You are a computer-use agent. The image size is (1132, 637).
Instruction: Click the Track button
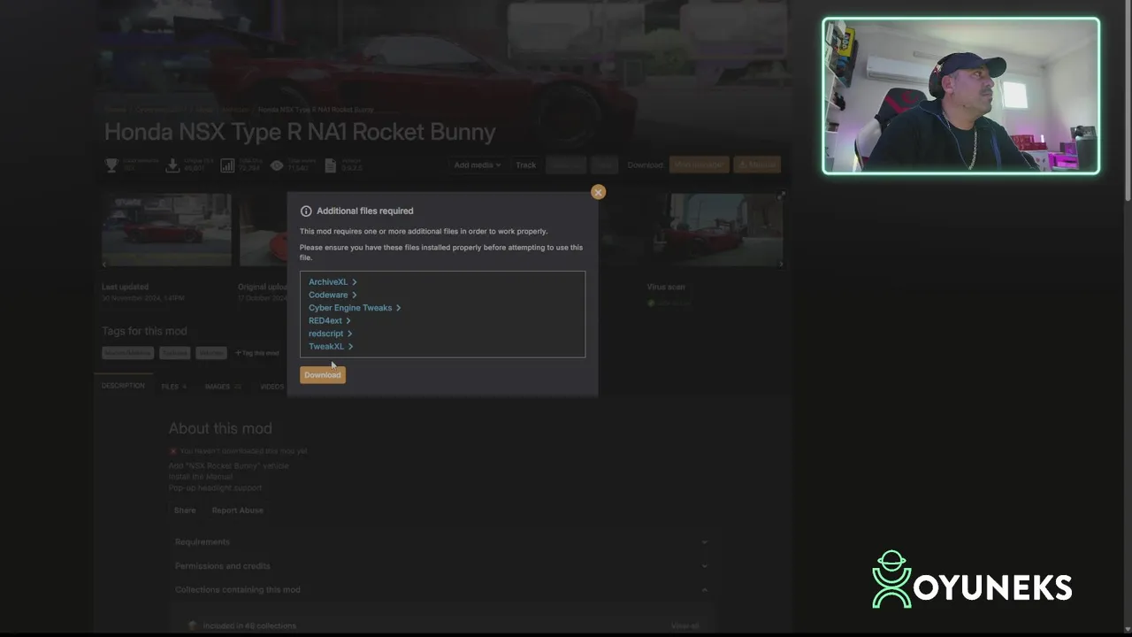click(526, 165)
